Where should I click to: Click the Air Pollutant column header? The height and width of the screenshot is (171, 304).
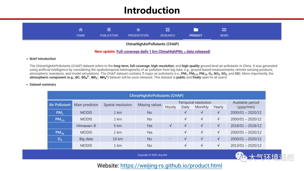coord(60,105)
